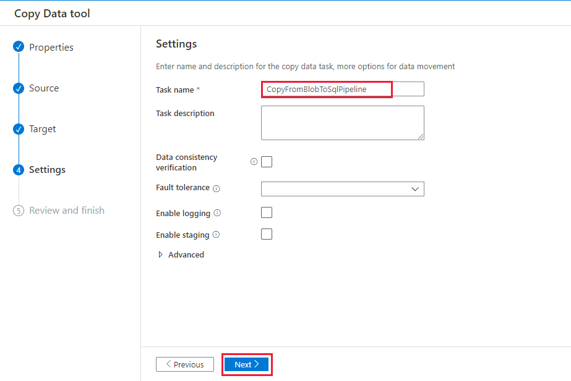Click the Properties step checkmark icon
The width and height of the screenshot is (571, 381).
(18, 46)
